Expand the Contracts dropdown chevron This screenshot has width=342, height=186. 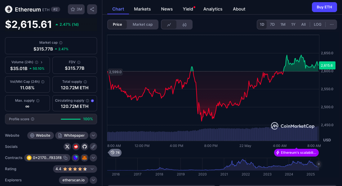tap(93, 158)
